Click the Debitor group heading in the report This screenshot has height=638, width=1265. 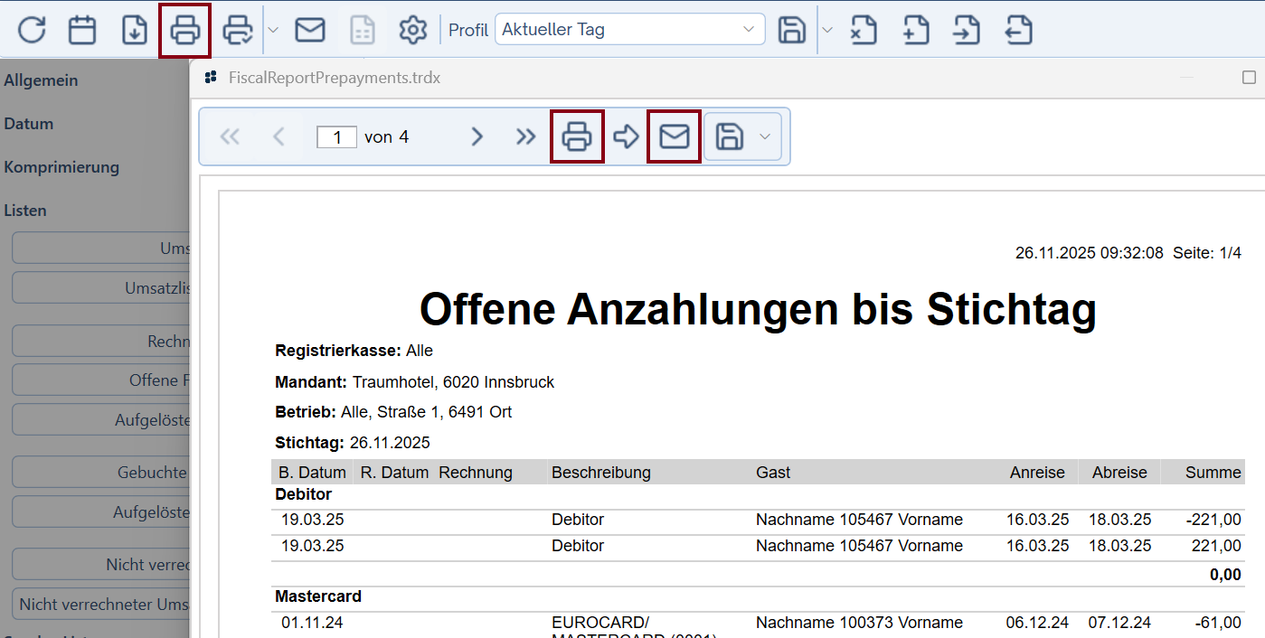coord(303,494)
